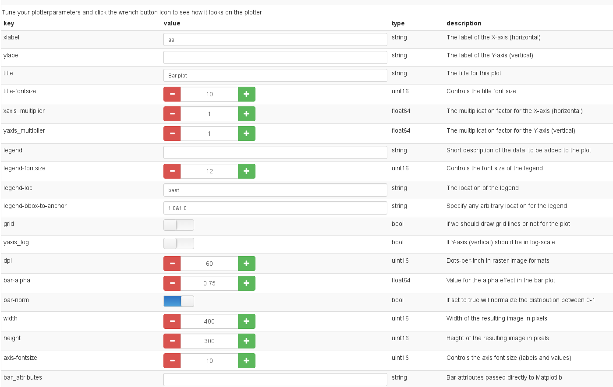Image resolution: width=613 pixels, height=387 pixels.
Task: Select the xaxis_multiplier number box
Action: (209, 114)
